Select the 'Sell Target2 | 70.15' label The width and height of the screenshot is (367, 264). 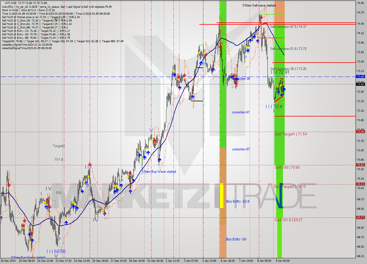[290, 187]
